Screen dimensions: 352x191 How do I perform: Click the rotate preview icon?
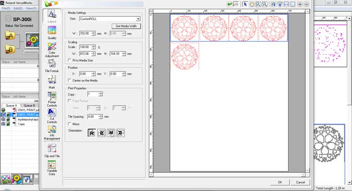273,4
